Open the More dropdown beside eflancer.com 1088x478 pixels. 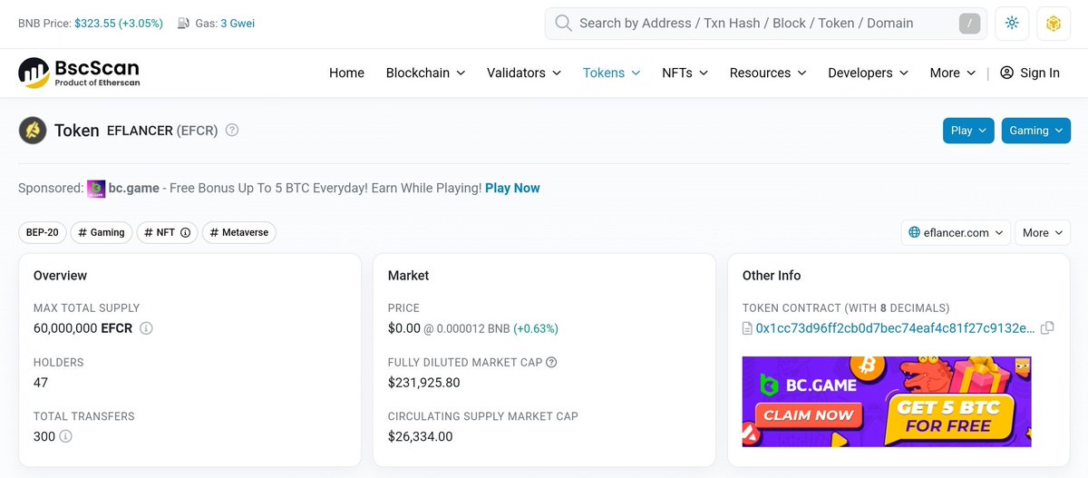1043,232
